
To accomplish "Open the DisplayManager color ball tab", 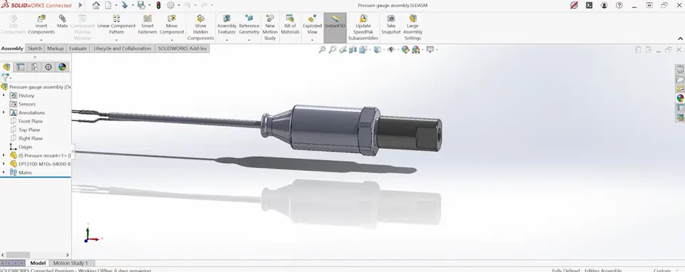I will coord(63,67).
